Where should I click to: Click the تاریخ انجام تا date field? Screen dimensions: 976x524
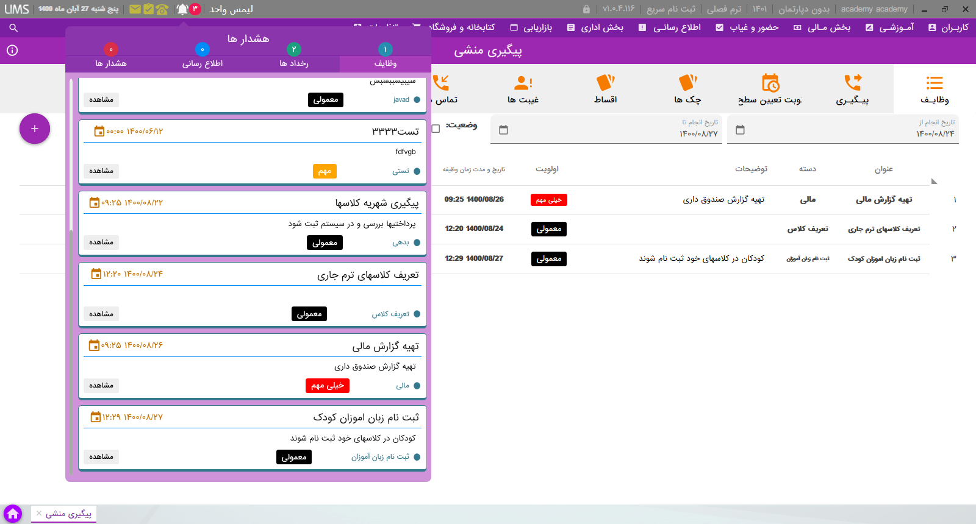(x=606, y=129)
